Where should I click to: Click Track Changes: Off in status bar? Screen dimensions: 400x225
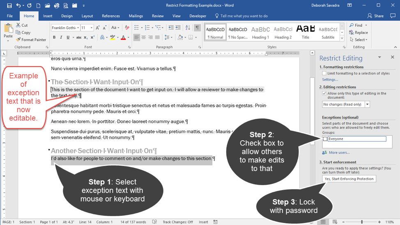click(178, 222)
